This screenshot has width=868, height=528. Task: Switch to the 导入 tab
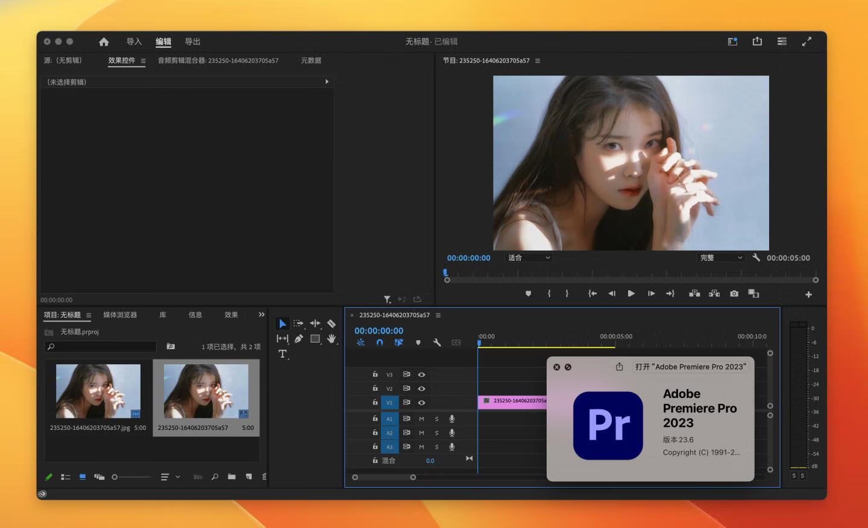[134, 42]
